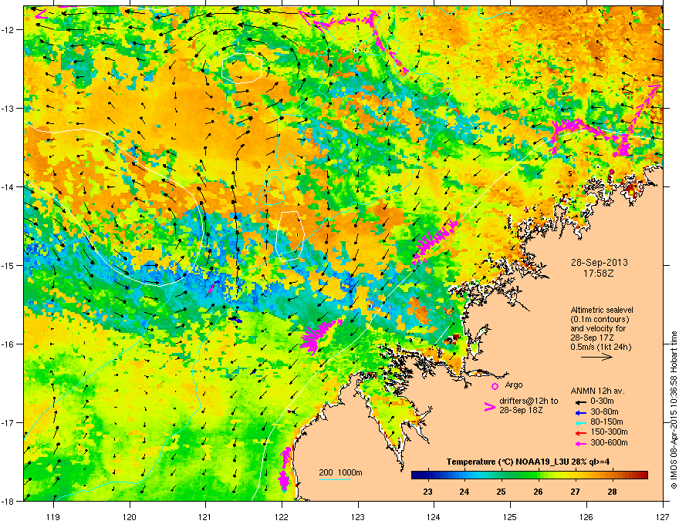Click the 80-150m depth label
This screenshot has width=679, height=524.
(606, 422)
